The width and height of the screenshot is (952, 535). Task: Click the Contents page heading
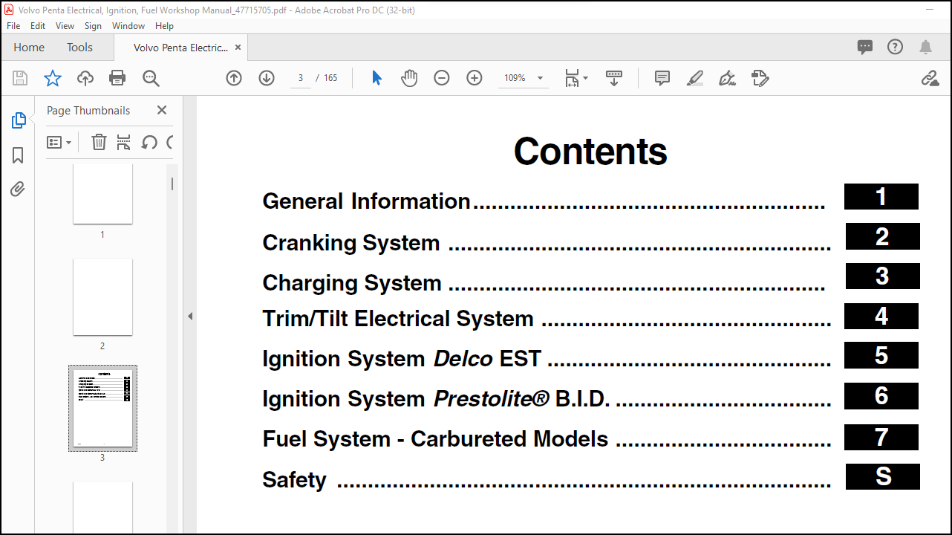[590, 152]
